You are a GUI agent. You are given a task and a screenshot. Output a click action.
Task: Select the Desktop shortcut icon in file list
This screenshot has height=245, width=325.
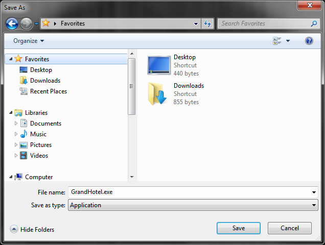point(159,65)
